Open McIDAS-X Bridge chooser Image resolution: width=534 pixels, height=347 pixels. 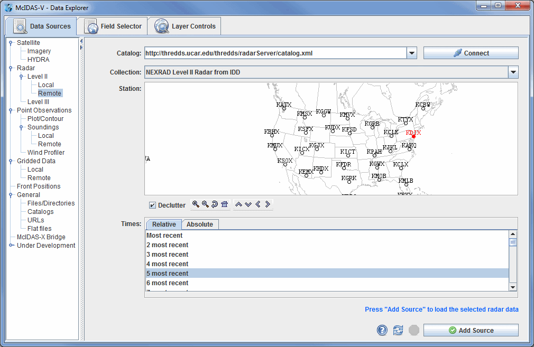pyautogui.click(x=41, y=237)
